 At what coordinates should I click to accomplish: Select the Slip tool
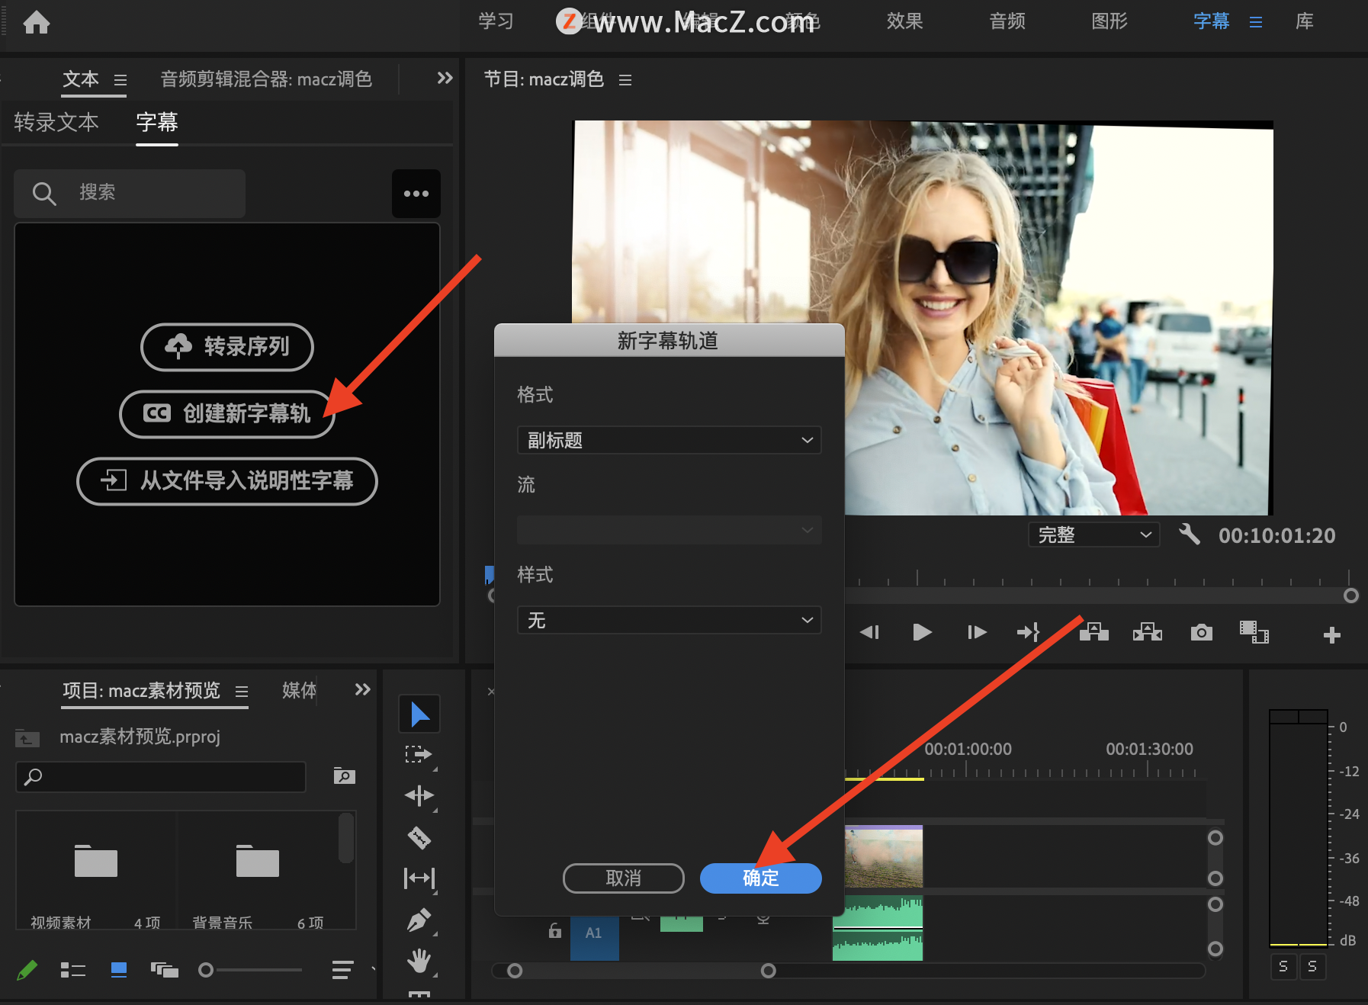tap(419, 878)
